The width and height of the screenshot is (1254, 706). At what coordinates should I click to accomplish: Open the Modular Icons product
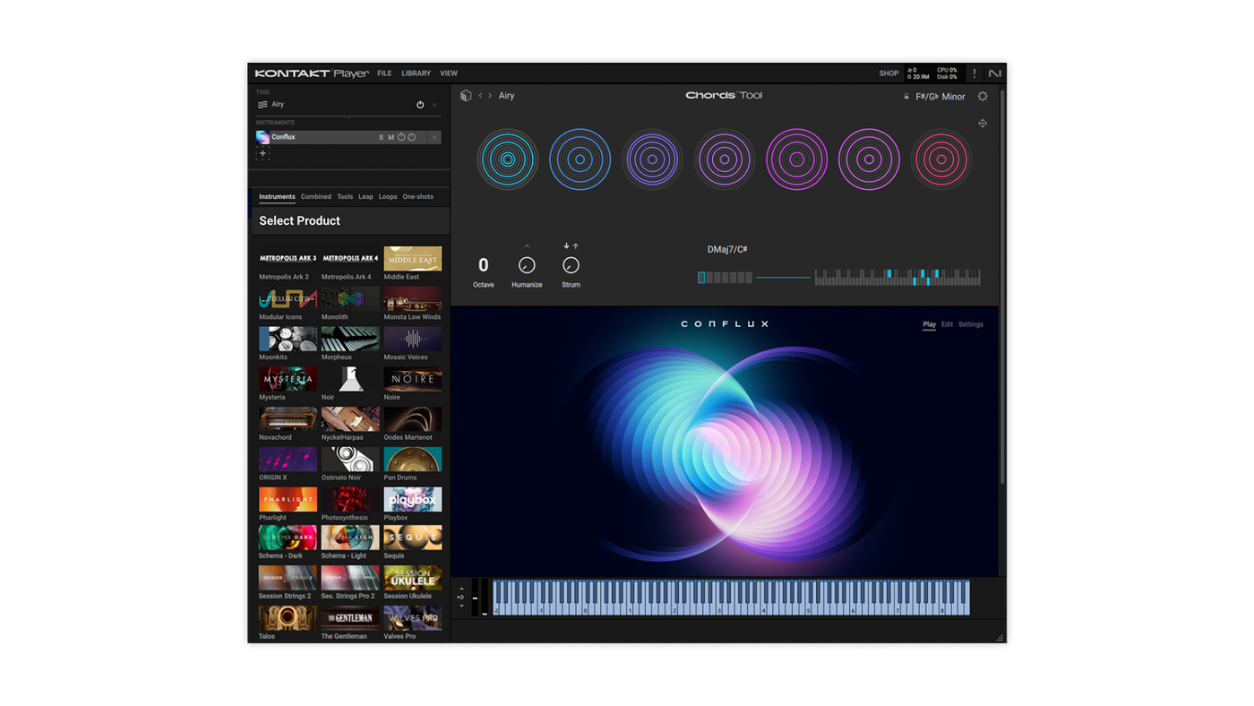click(288, 304)
